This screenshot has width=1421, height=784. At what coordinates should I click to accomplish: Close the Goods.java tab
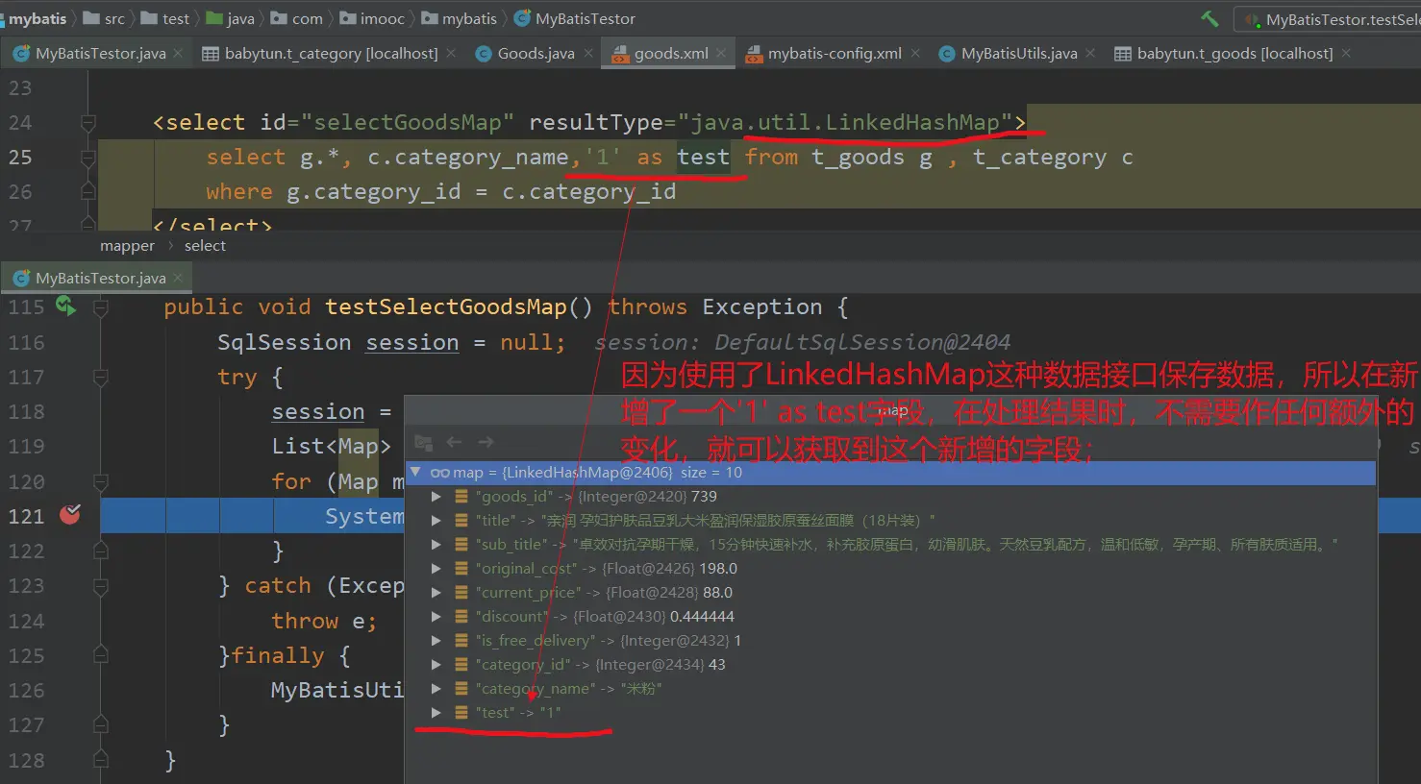588,54
